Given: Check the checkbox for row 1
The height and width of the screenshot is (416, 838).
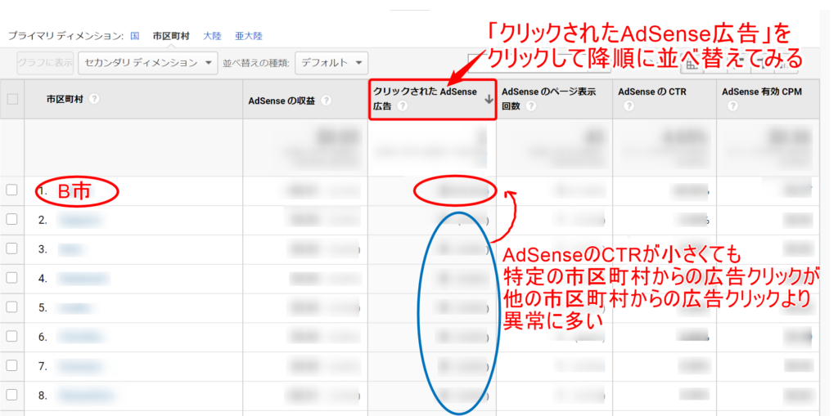Looking at the screenshot, I should pos(11,190).
